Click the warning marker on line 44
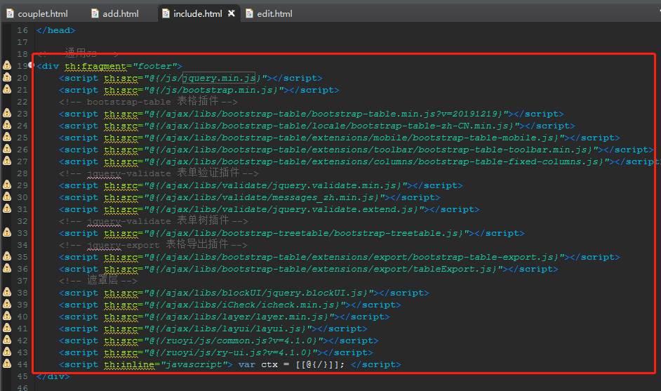The image size is (661, 391). pos(7,363)
